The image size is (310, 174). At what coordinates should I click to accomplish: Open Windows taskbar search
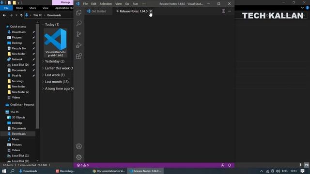pos(12,171)
